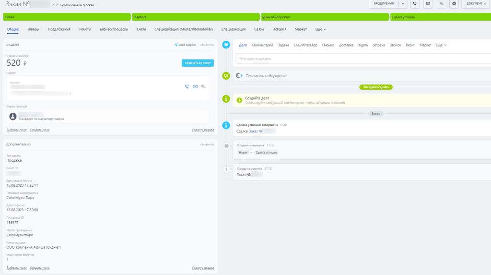491x275 pixels.
Task: Click the Что нужно сделать input field
Action: [363, 59]
